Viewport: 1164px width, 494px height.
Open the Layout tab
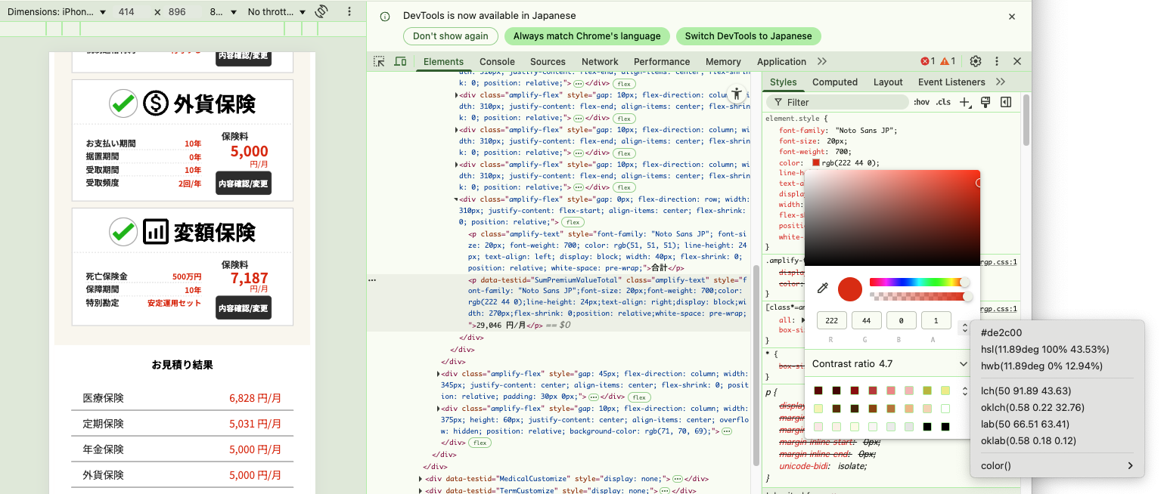(x=888, y=82)
